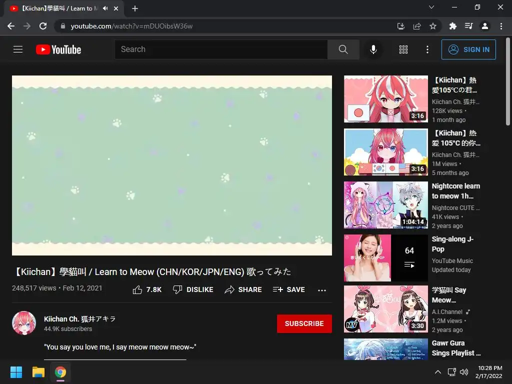Open File Explorer from taskbar
Viewport: 512px width, 384px height.
(38, 372)
